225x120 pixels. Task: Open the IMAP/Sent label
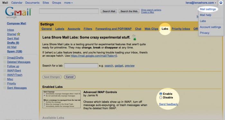coord(14,71)
